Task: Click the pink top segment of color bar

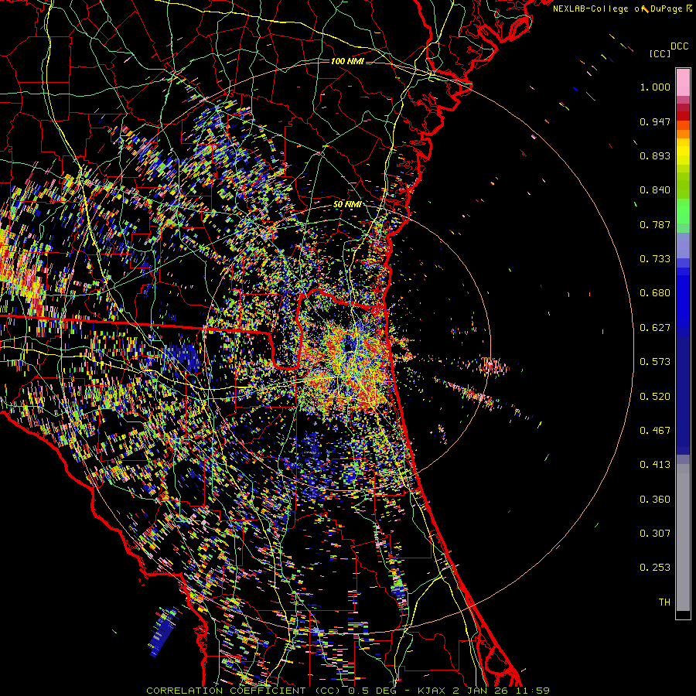Action: [x=683, y=83]
